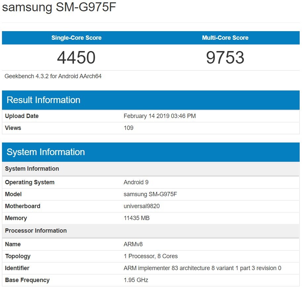Click the memory value 11435 MB
Image resolution: width=302 pixels, height=288 pixels.
click(136, 218)
